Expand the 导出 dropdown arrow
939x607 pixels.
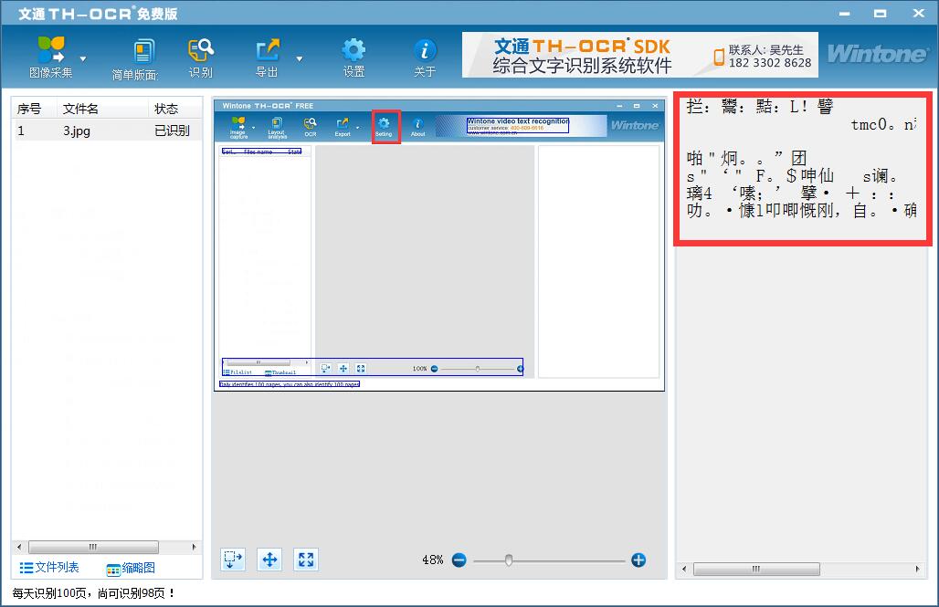click(300, 59)
